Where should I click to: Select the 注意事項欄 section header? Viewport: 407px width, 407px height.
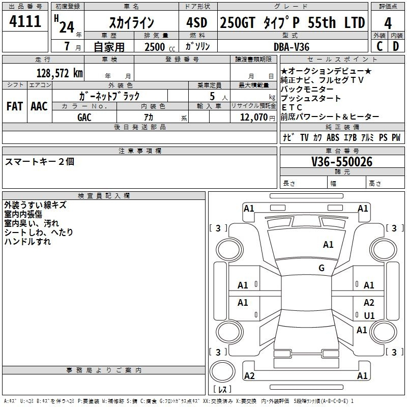139,151
